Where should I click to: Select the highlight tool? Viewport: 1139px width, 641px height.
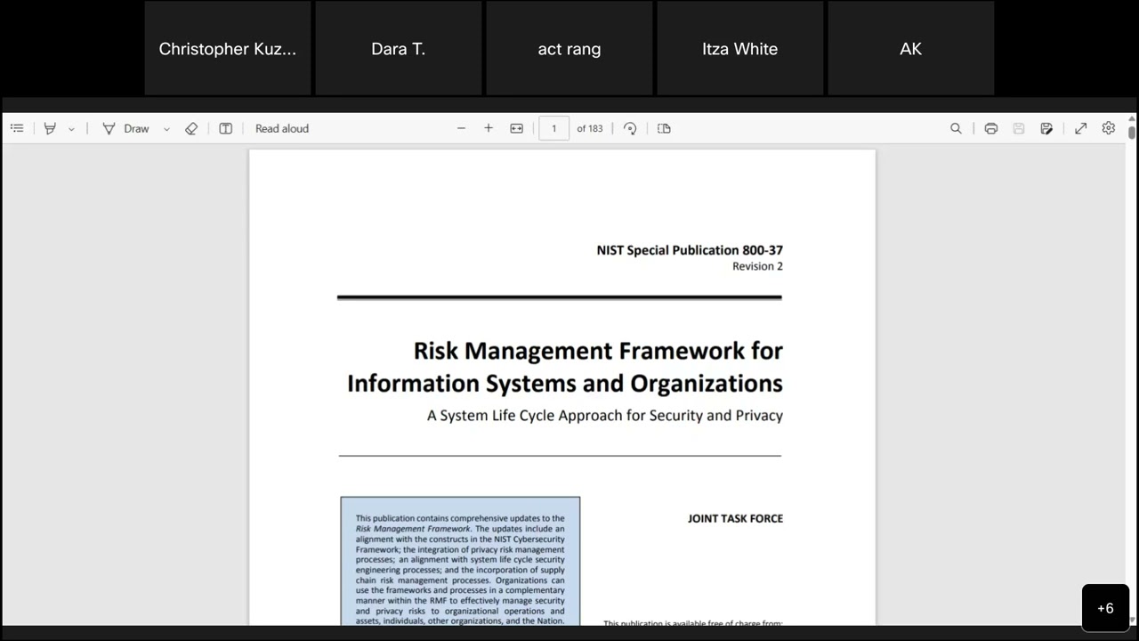pyautogui.click(x=50, y=128)
